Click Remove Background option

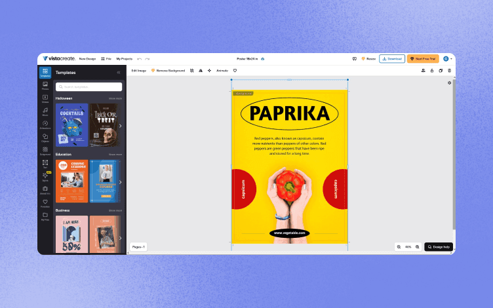click(x=168, y=71)
